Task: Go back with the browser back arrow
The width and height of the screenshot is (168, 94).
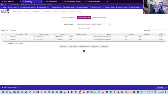Action: 2,5
